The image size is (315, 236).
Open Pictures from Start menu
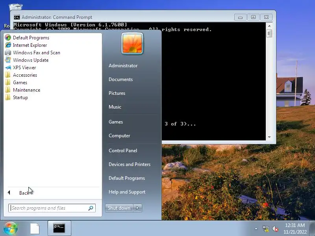coord(117,93)
